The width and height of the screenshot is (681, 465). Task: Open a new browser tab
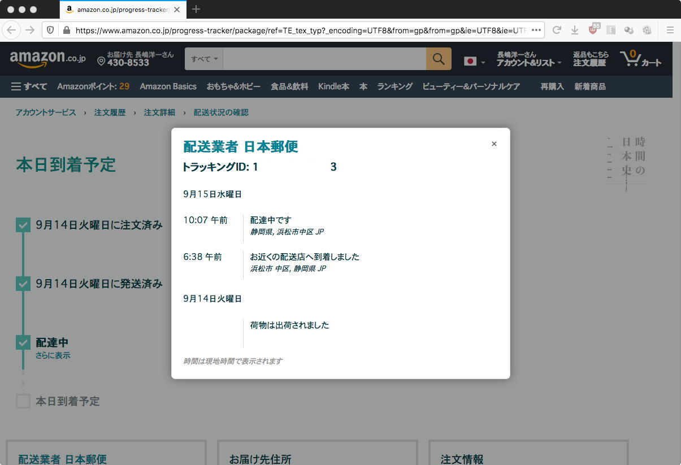[x=196, y=9]
